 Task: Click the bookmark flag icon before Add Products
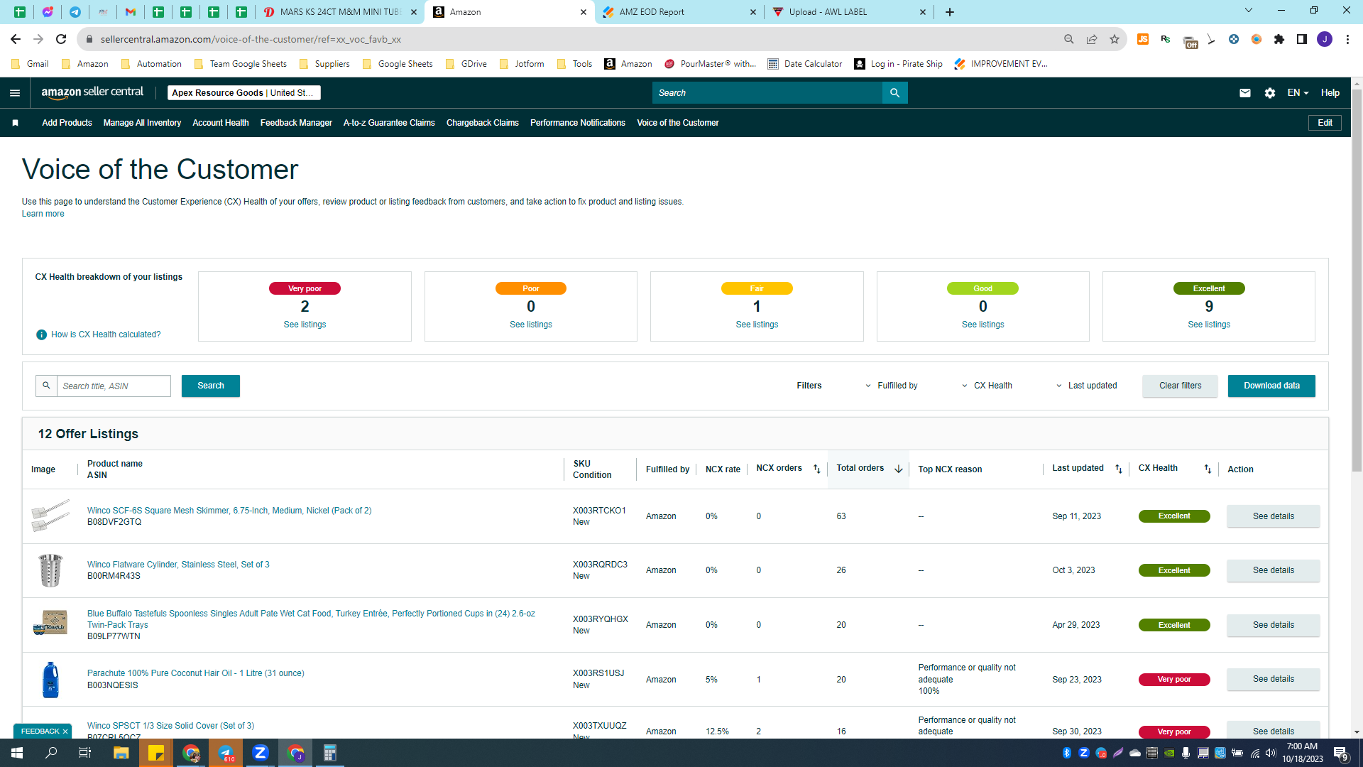(x=15, y=123)
